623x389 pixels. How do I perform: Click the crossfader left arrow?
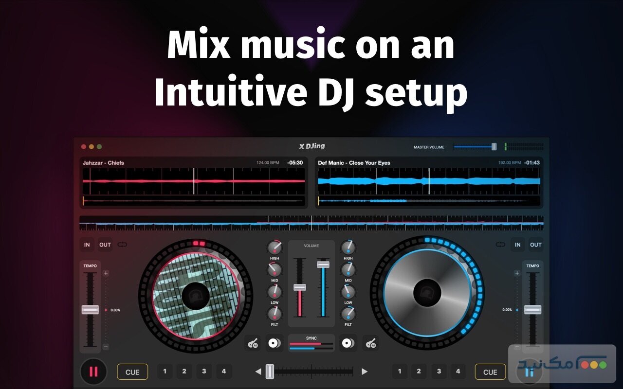point(258,371)
